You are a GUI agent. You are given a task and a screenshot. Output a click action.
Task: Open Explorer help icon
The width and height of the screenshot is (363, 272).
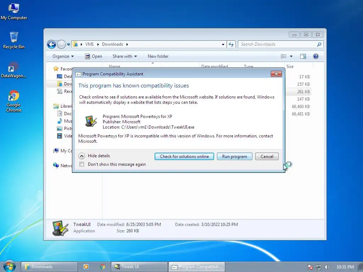[316, 56]
